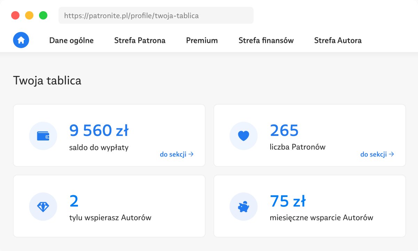Follow "do sekcji" link in the Patronów card

(x=377, y=154)
